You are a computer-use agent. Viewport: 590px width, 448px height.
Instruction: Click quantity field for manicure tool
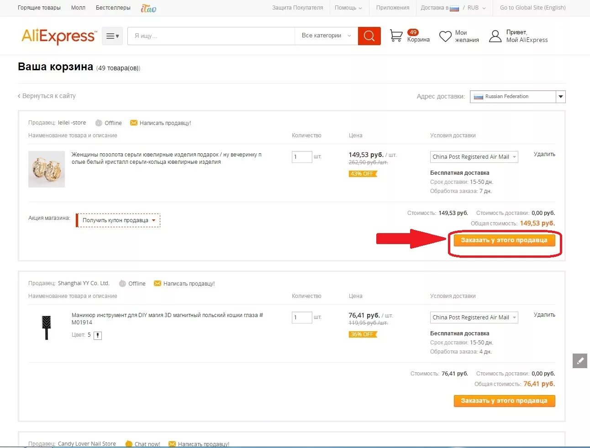click(302, 318)
